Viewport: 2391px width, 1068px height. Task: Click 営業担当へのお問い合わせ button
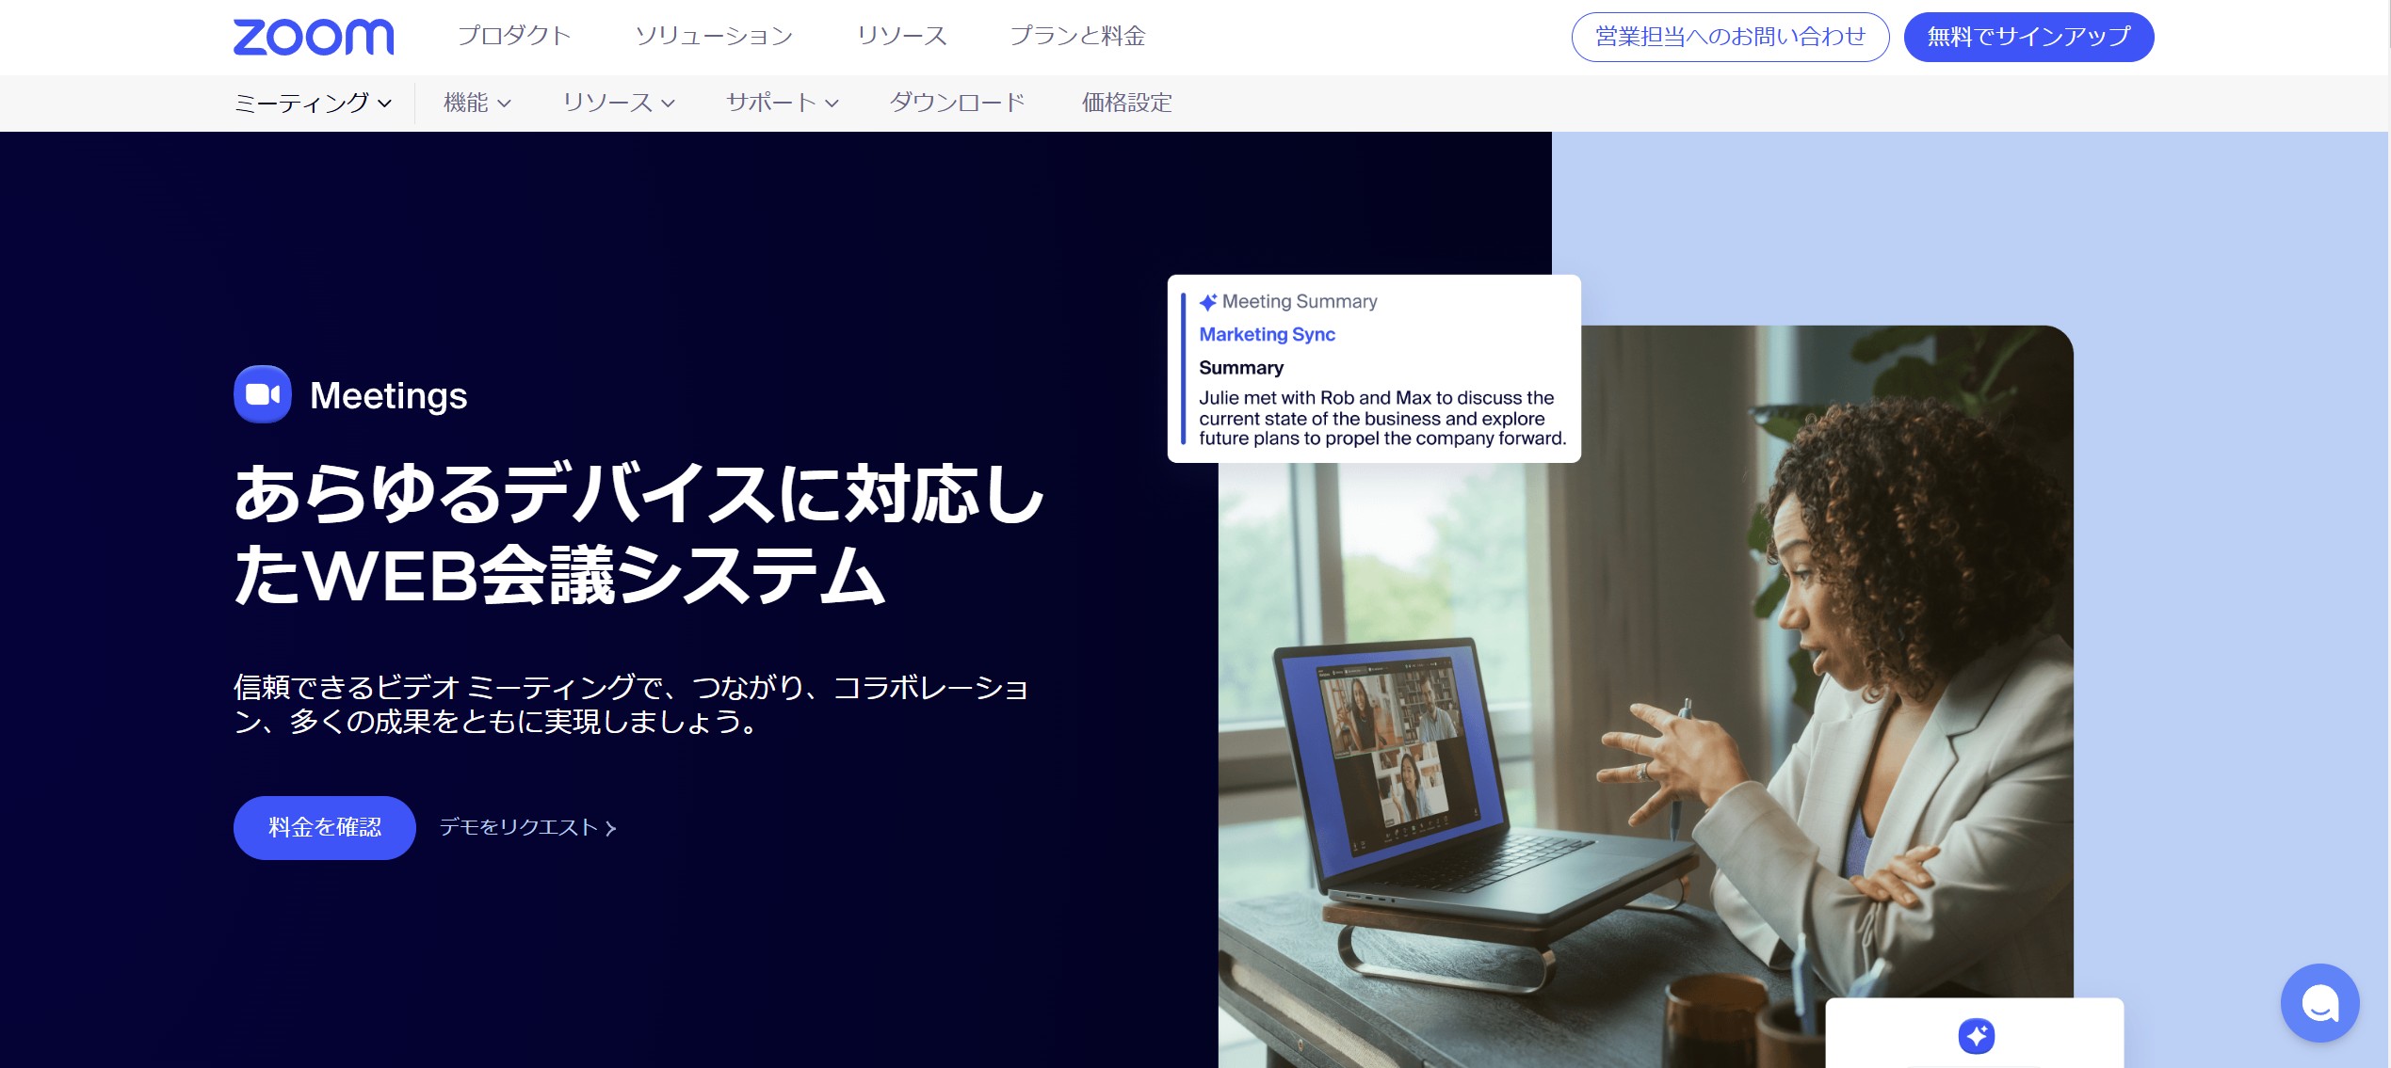1730,37
